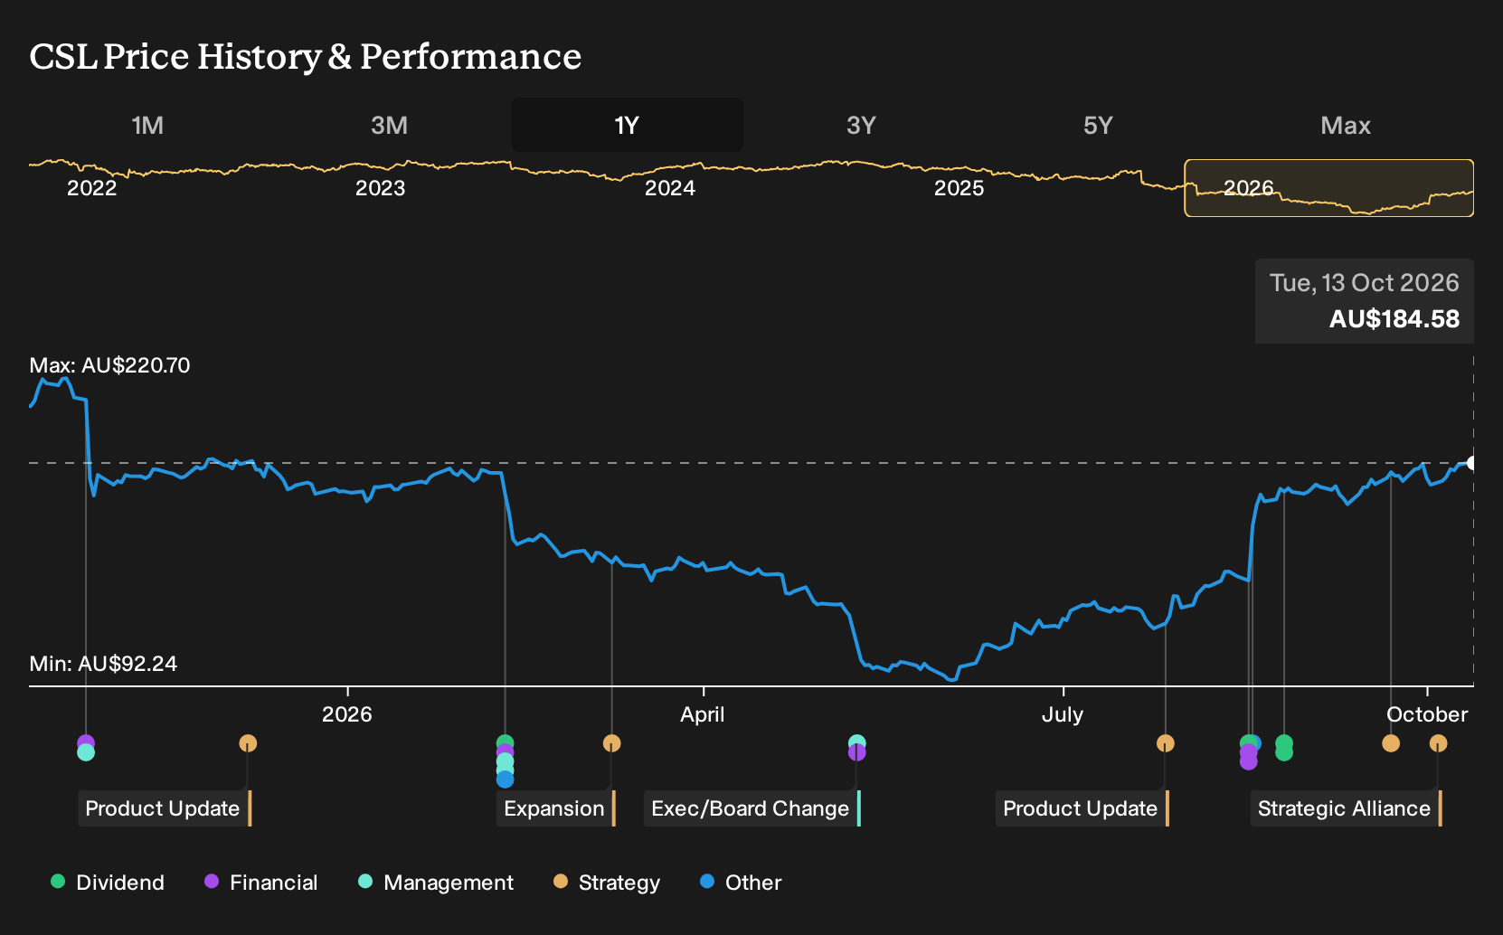Show the Max price history range

1346,125
